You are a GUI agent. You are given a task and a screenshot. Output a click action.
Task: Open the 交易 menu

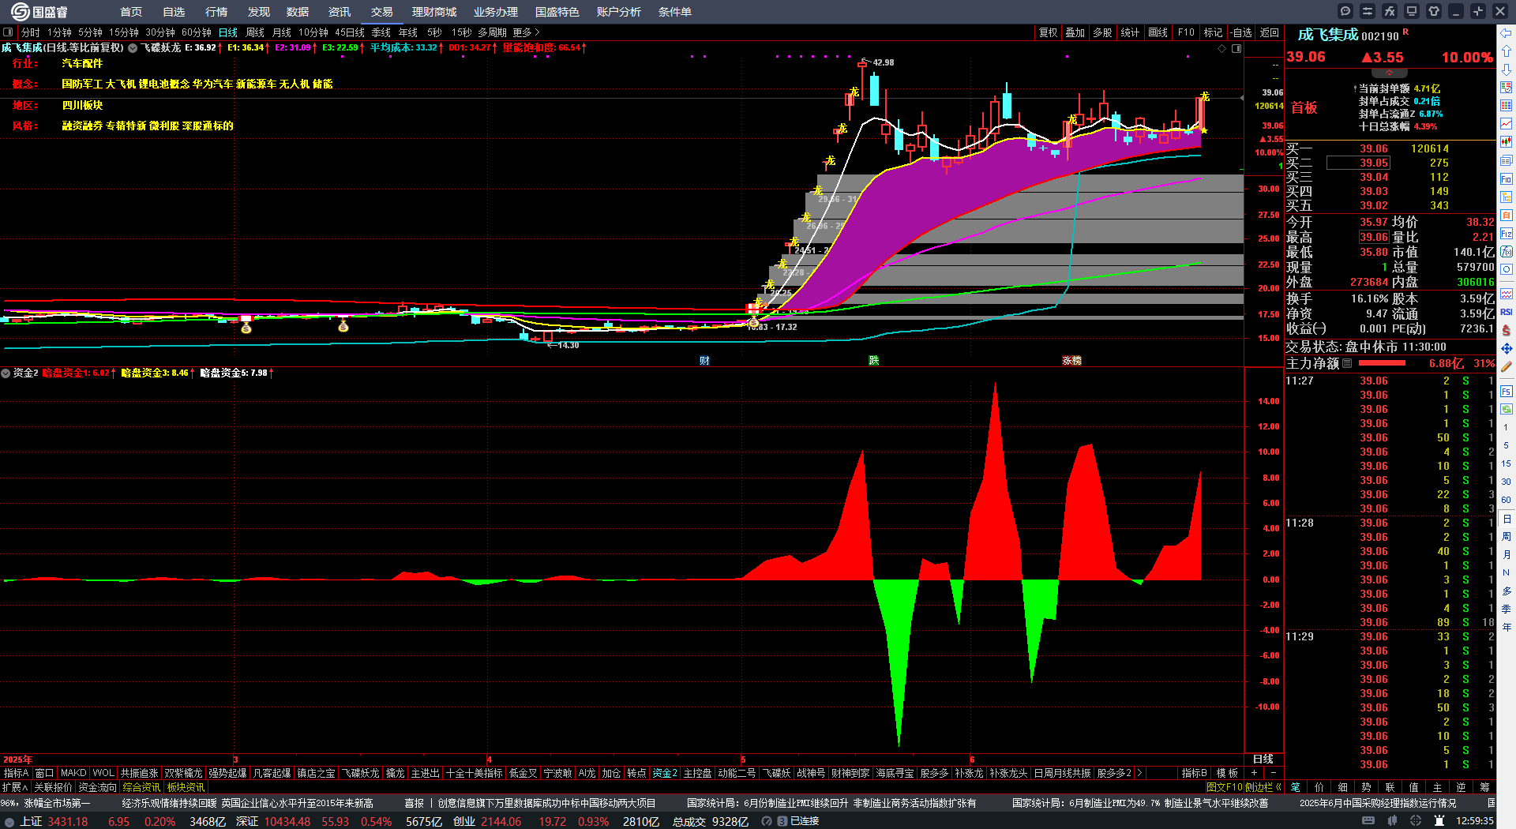click(x=382, y=12)
